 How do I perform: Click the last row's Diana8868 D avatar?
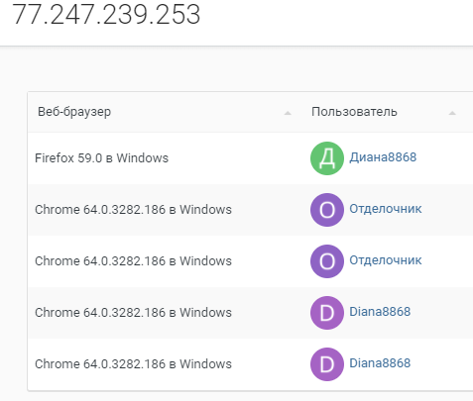click(327, 364)
